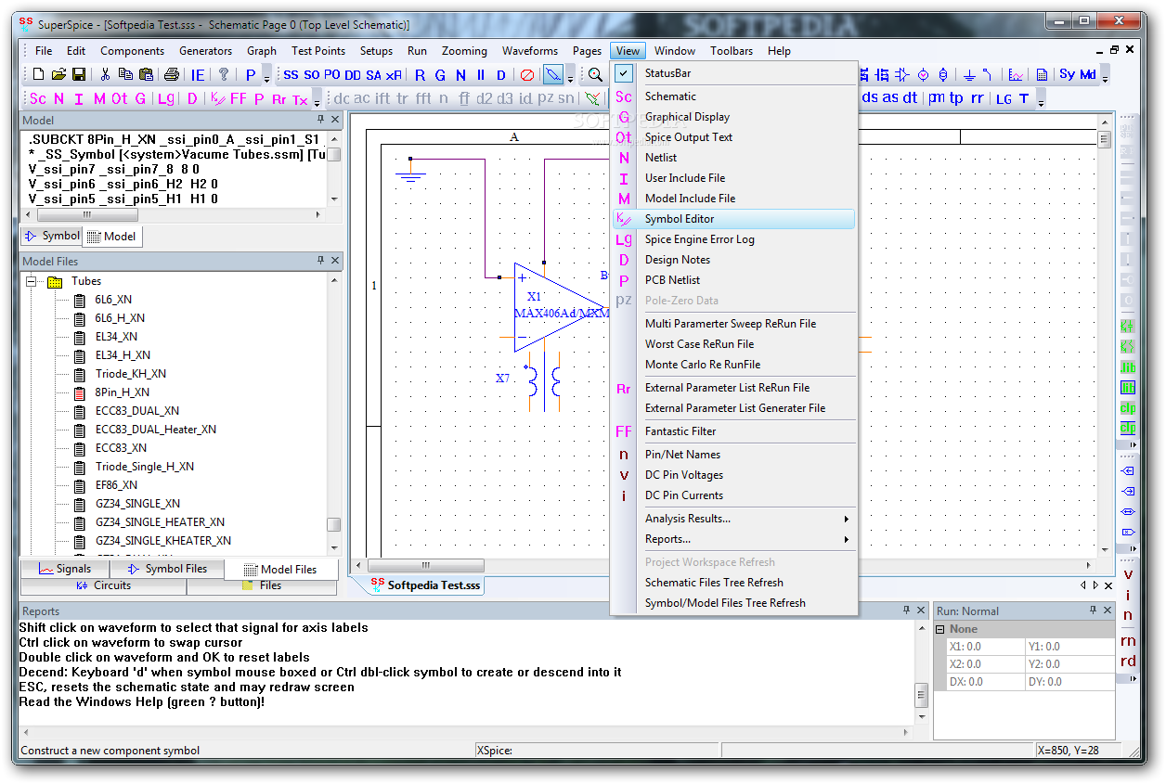Image resolution: width=1166 pixels, height=784 pixels.
Task: Click the Sy toolbar icon
Action: [1067, 75]
